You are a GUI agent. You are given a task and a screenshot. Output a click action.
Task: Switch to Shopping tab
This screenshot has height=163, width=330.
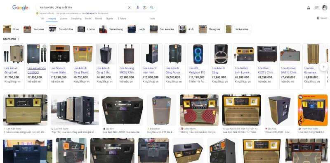(76, 19)
